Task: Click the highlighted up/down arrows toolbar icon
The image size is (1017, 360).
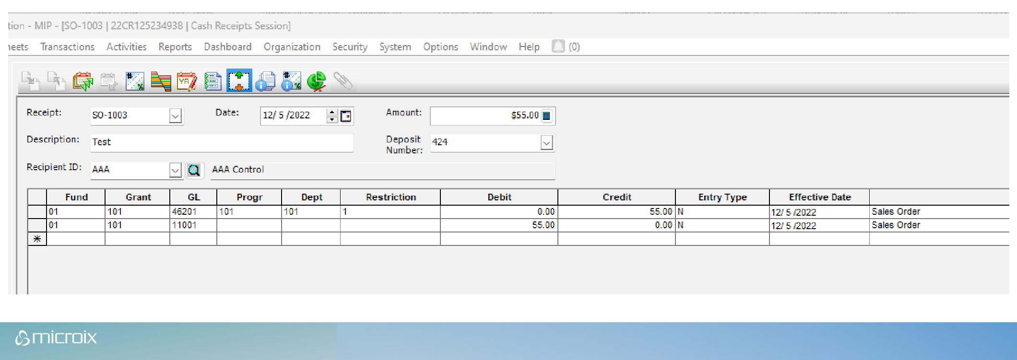Action: (x=239, y=81)
